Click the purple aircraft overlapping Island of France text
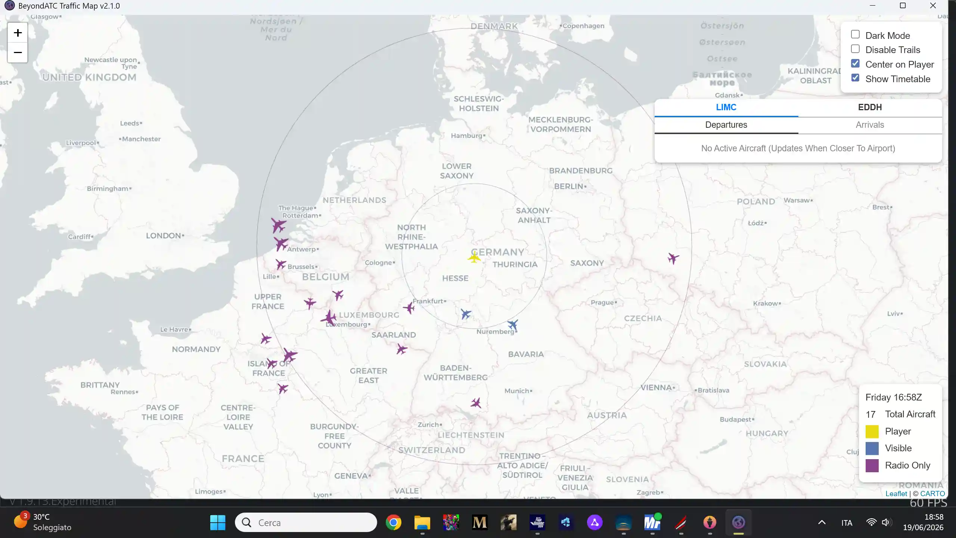The height and width of the screenshot is (538, 956). pyautogui.click(x=271, y=363)
